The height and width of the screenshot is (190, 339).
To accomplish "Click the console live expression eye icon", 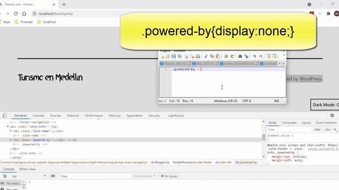I will pyautogui.click(x=53, y=176).
